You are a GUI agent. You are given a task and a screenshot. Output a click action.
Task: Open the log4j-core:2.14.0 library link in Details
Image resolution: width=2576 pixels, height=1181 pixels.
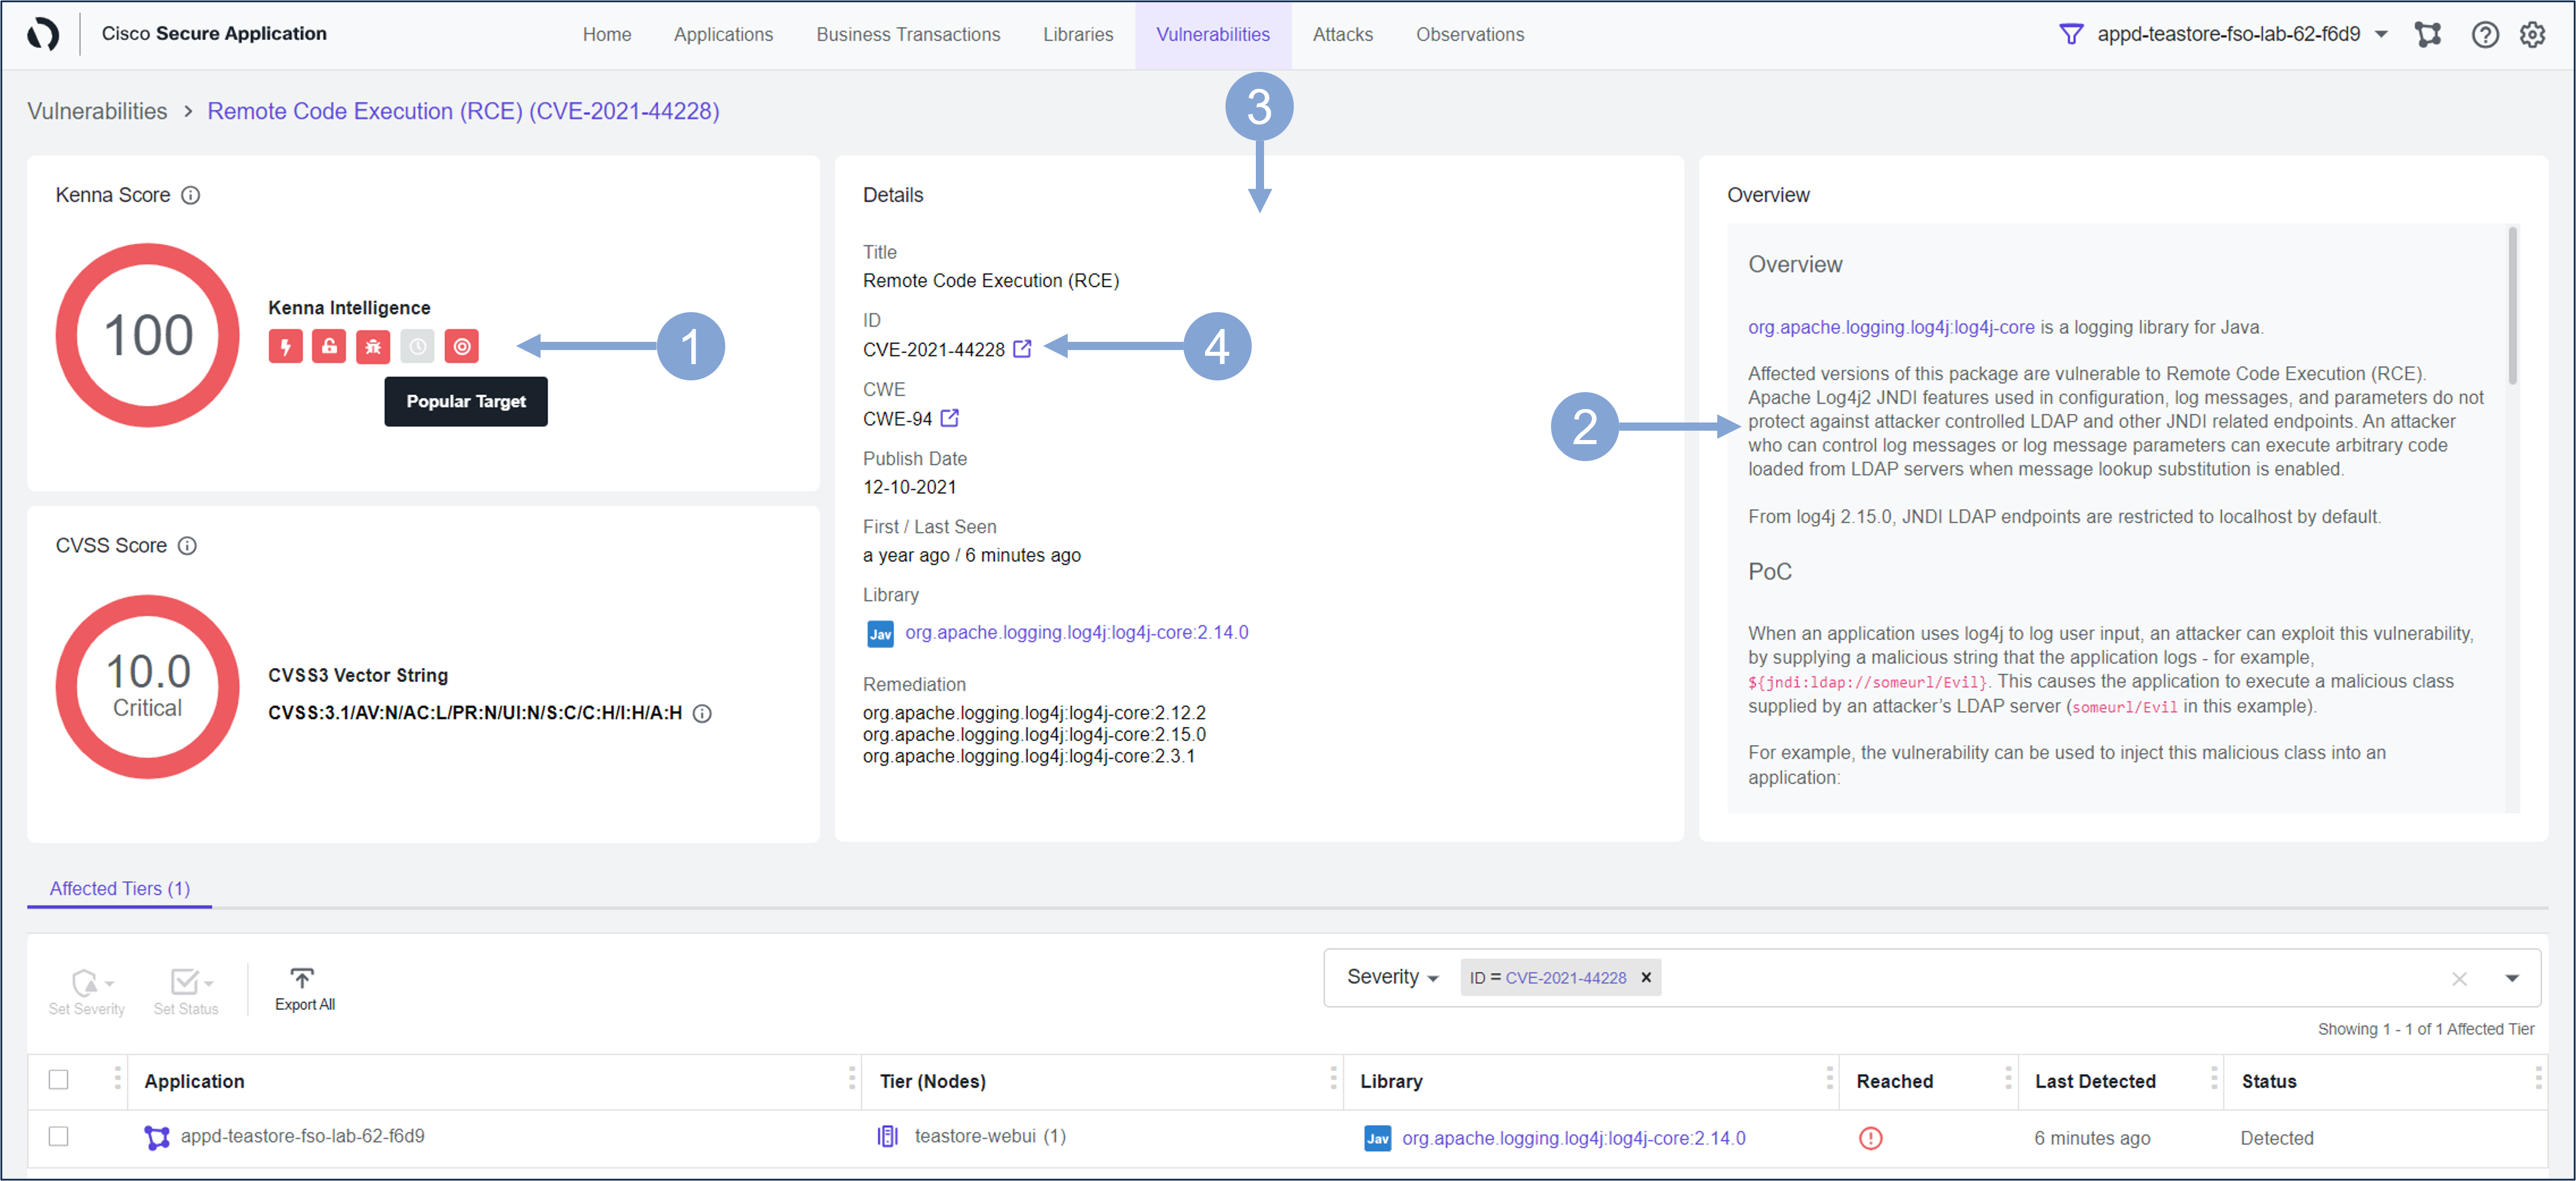[1076, 632]
